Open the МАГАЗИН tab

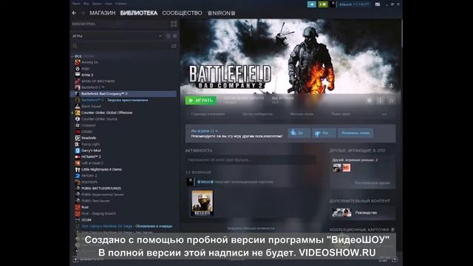102,13
